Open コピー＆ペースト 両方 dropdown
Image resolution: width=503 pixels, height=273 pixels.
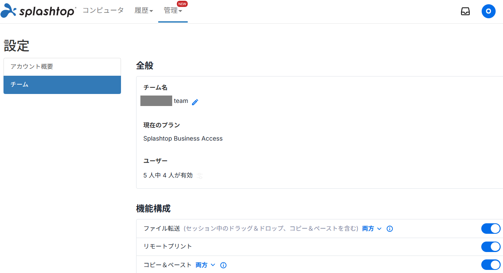point(205,265)
